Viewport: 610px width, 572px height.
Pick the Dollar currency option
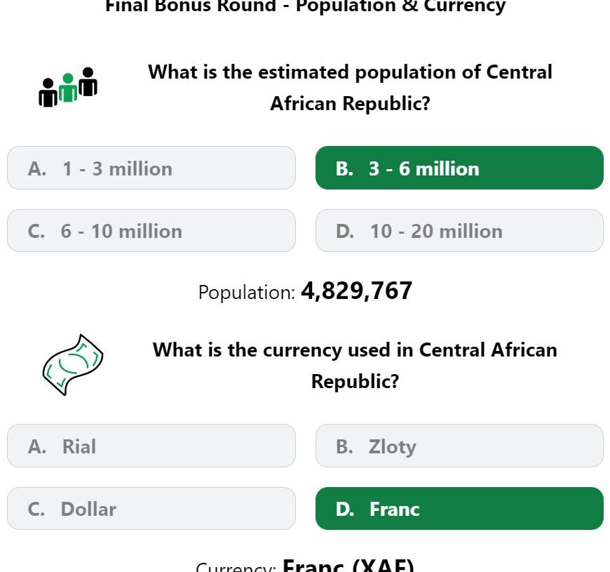coord(151,509)
